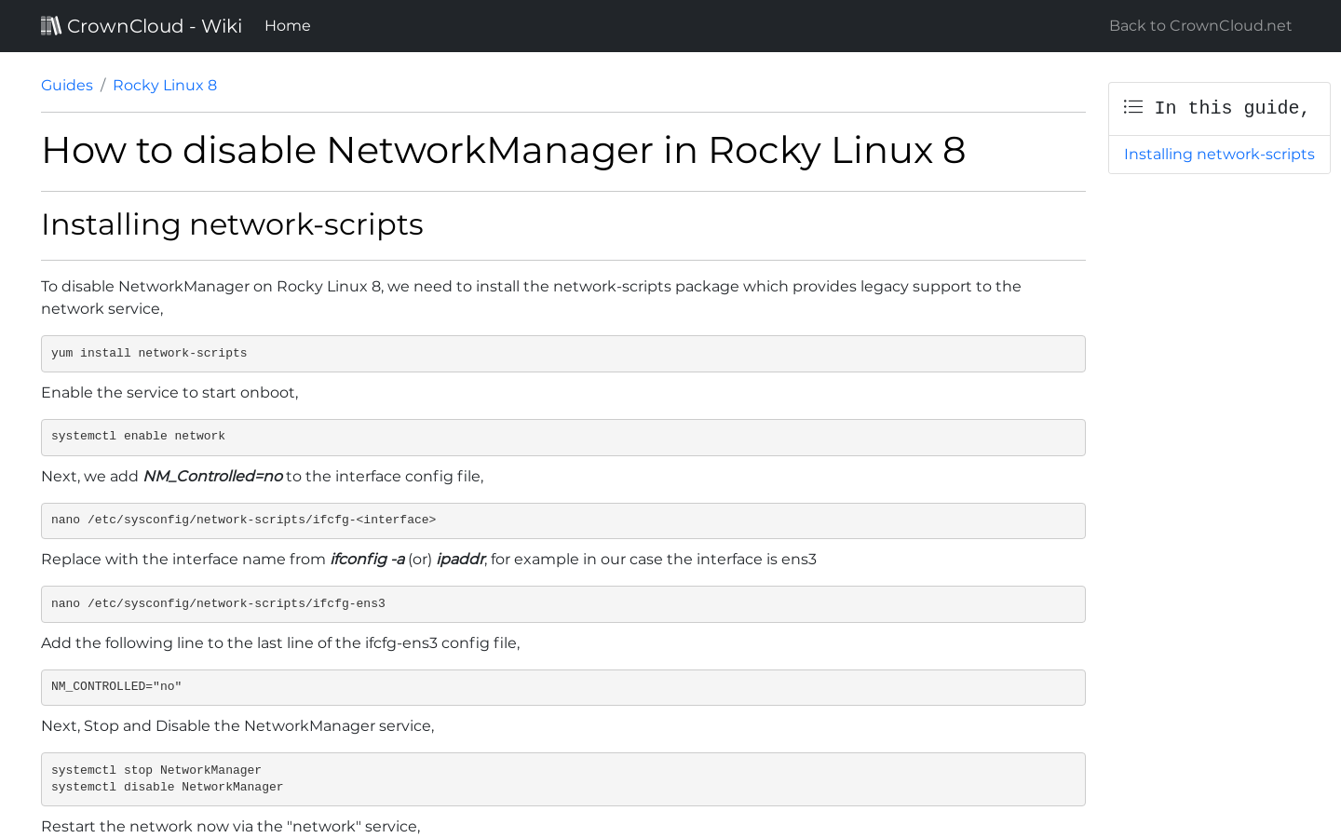Screen dimensions: 1341x838
Task: Open the CrownCloud - Wiki brand link
Action: 155,26
